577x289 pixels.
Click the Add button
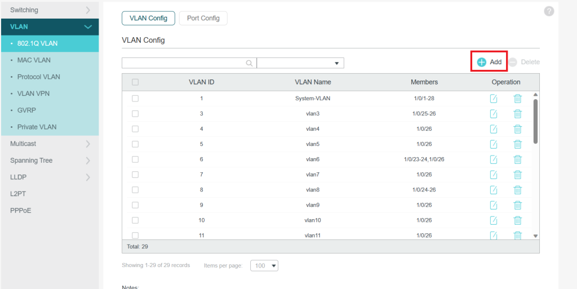coord(490,62)
